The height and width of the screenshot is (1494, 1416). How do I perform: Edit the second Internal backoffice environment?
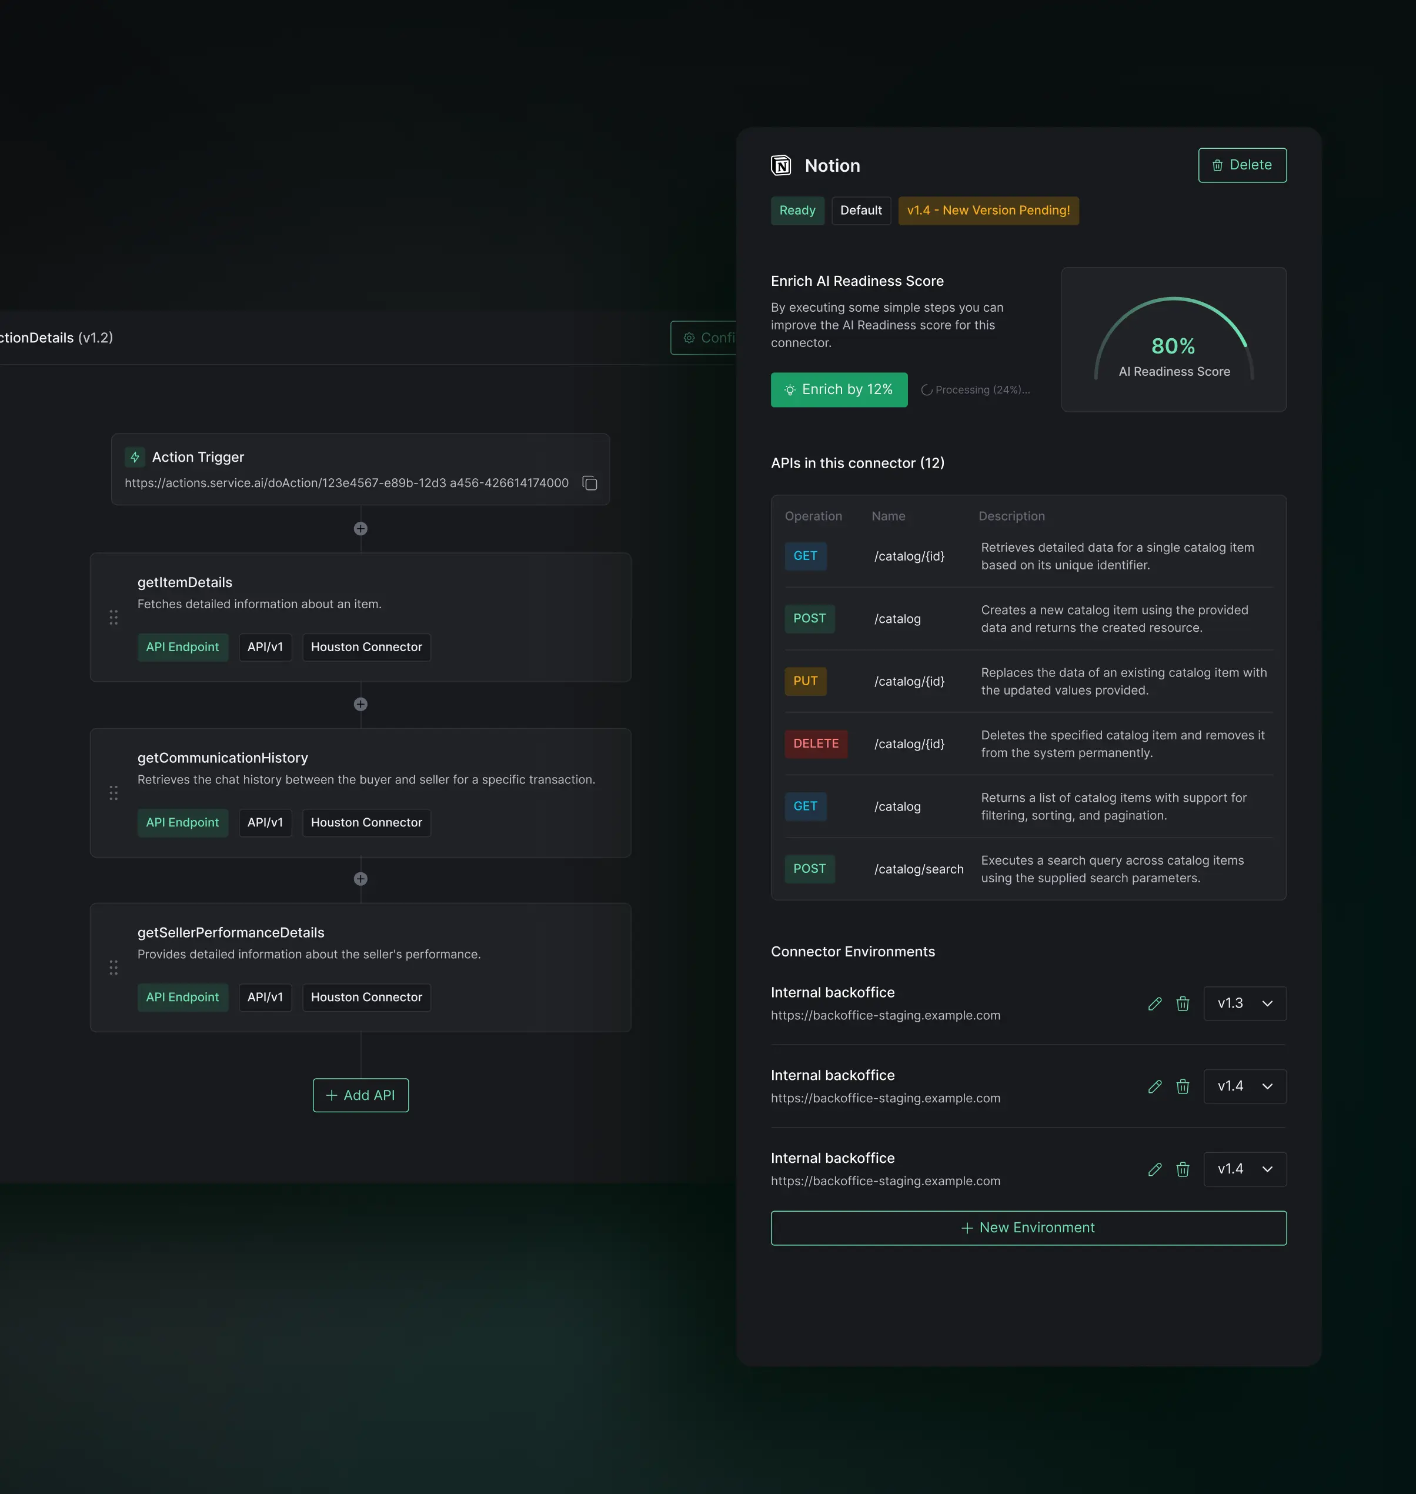[1155, 1086]
